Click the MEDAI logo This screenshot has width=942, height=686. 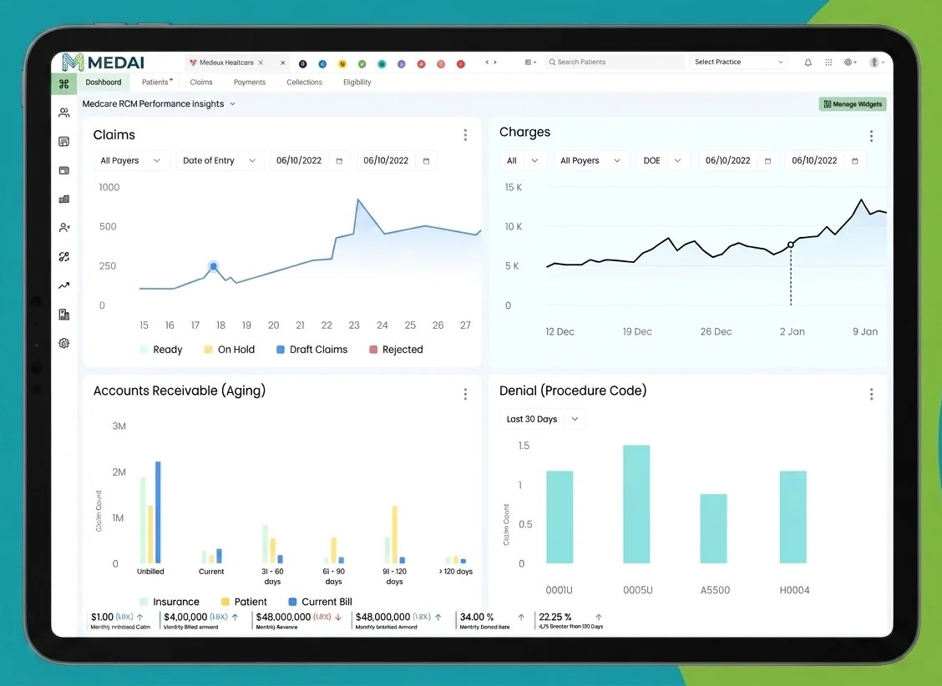point(104,63)
